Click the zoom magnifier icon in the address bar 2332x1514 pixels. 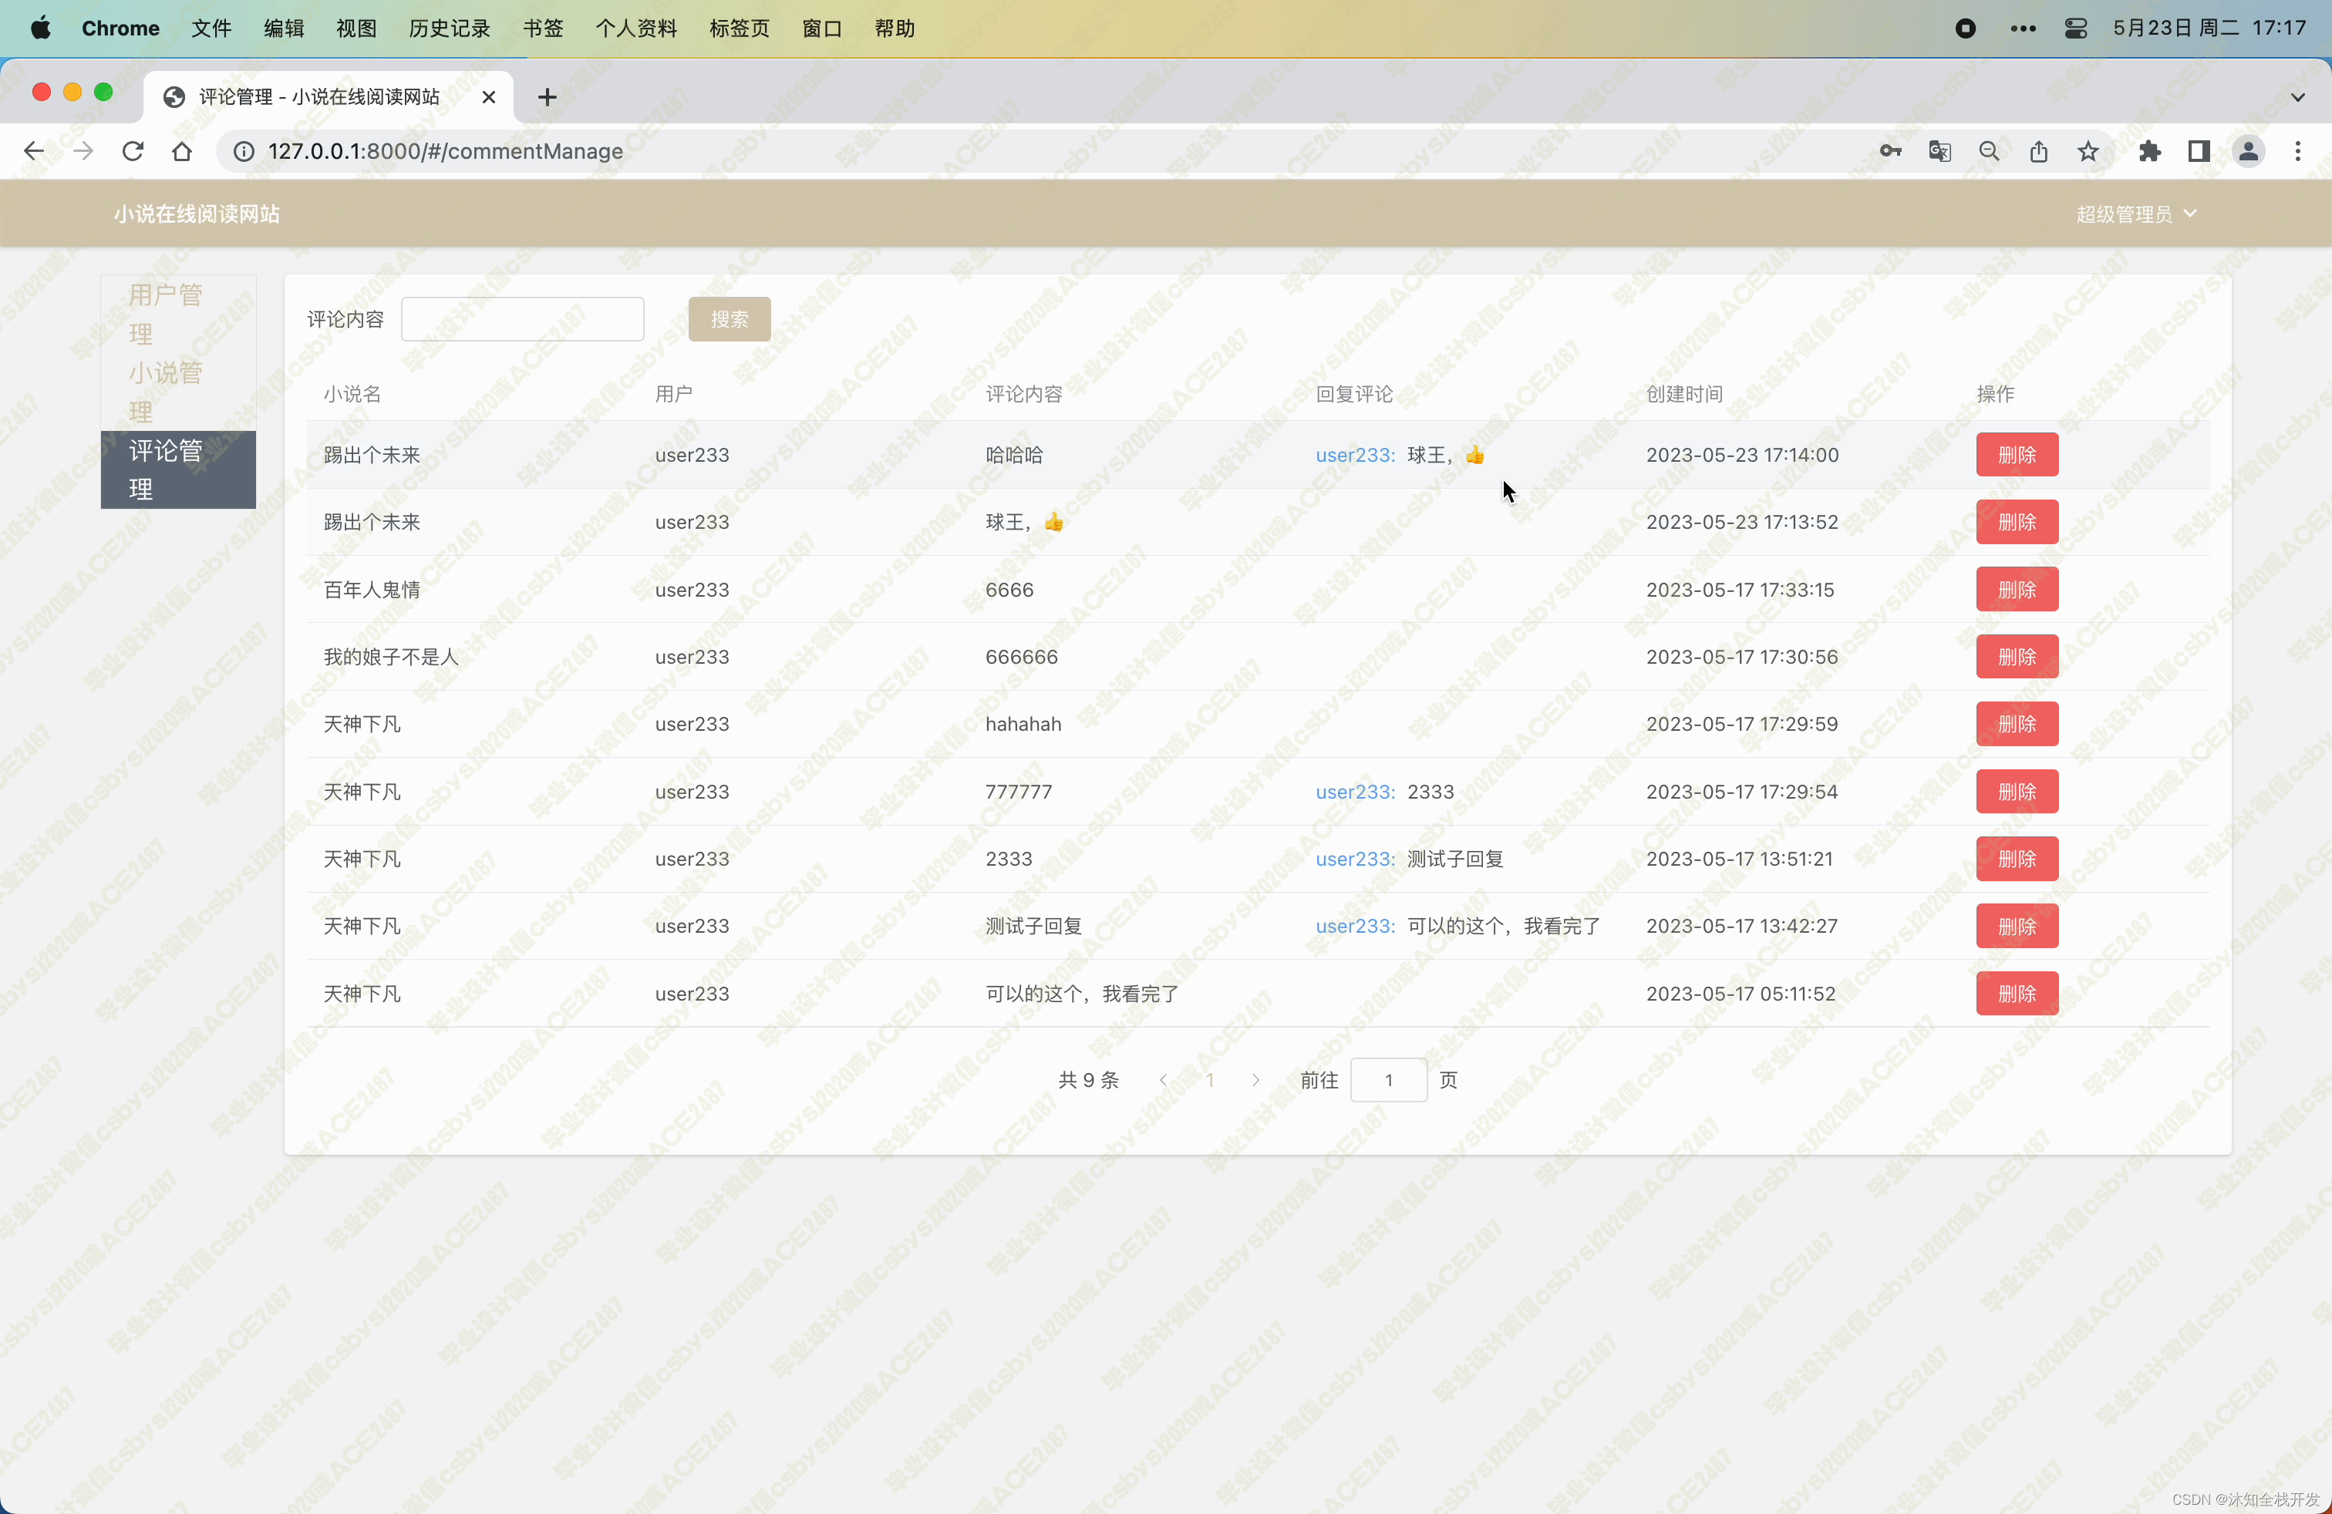[1989, 151]
